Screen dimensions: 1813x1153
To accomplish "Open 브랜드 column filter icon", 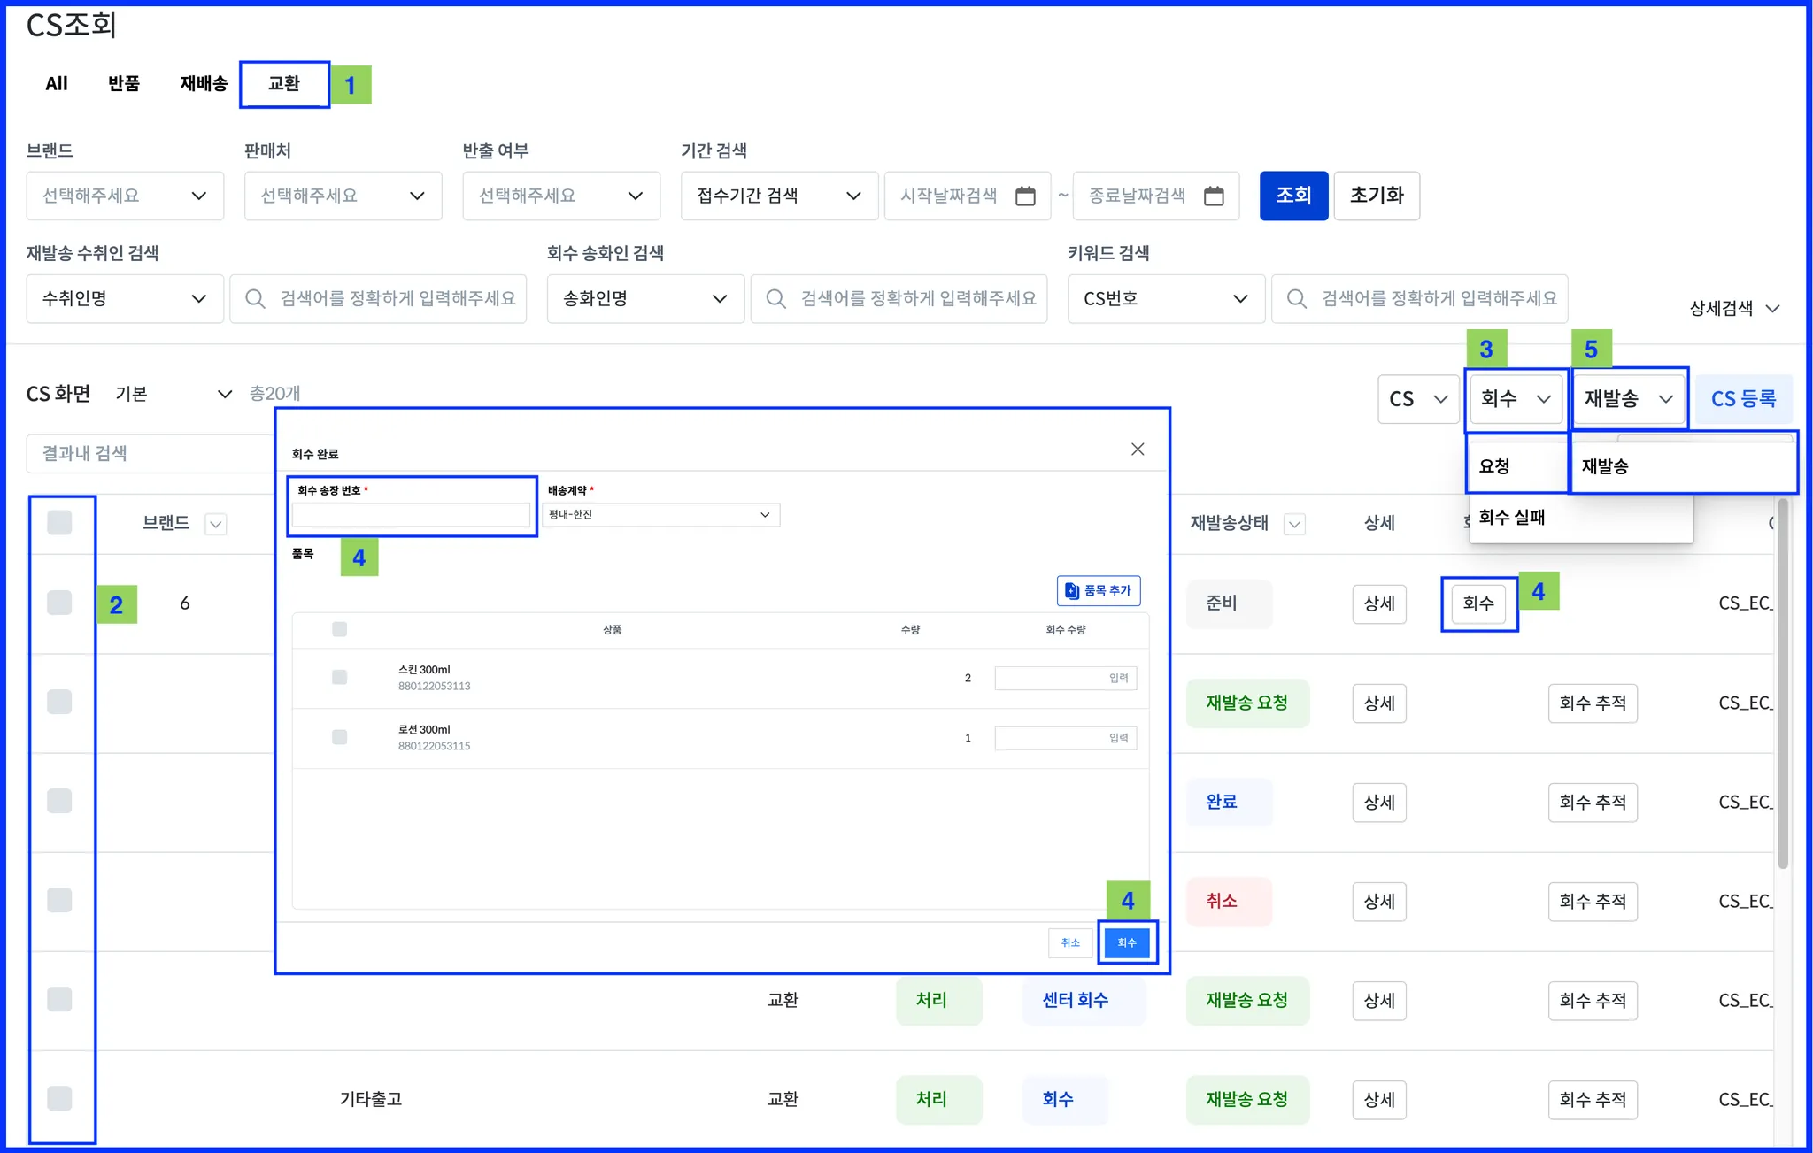I will (x=215, y=524).
